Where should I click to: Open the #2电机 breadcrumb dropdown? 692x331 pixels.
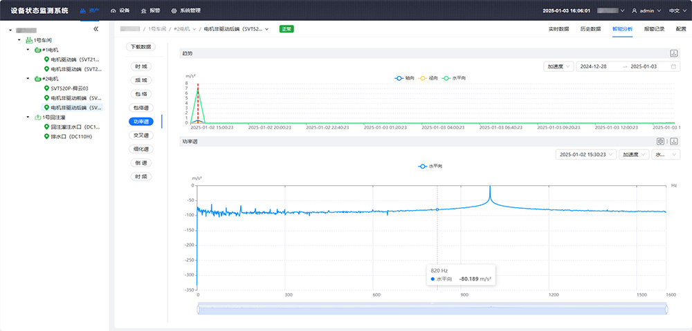(x=185, y=29)
